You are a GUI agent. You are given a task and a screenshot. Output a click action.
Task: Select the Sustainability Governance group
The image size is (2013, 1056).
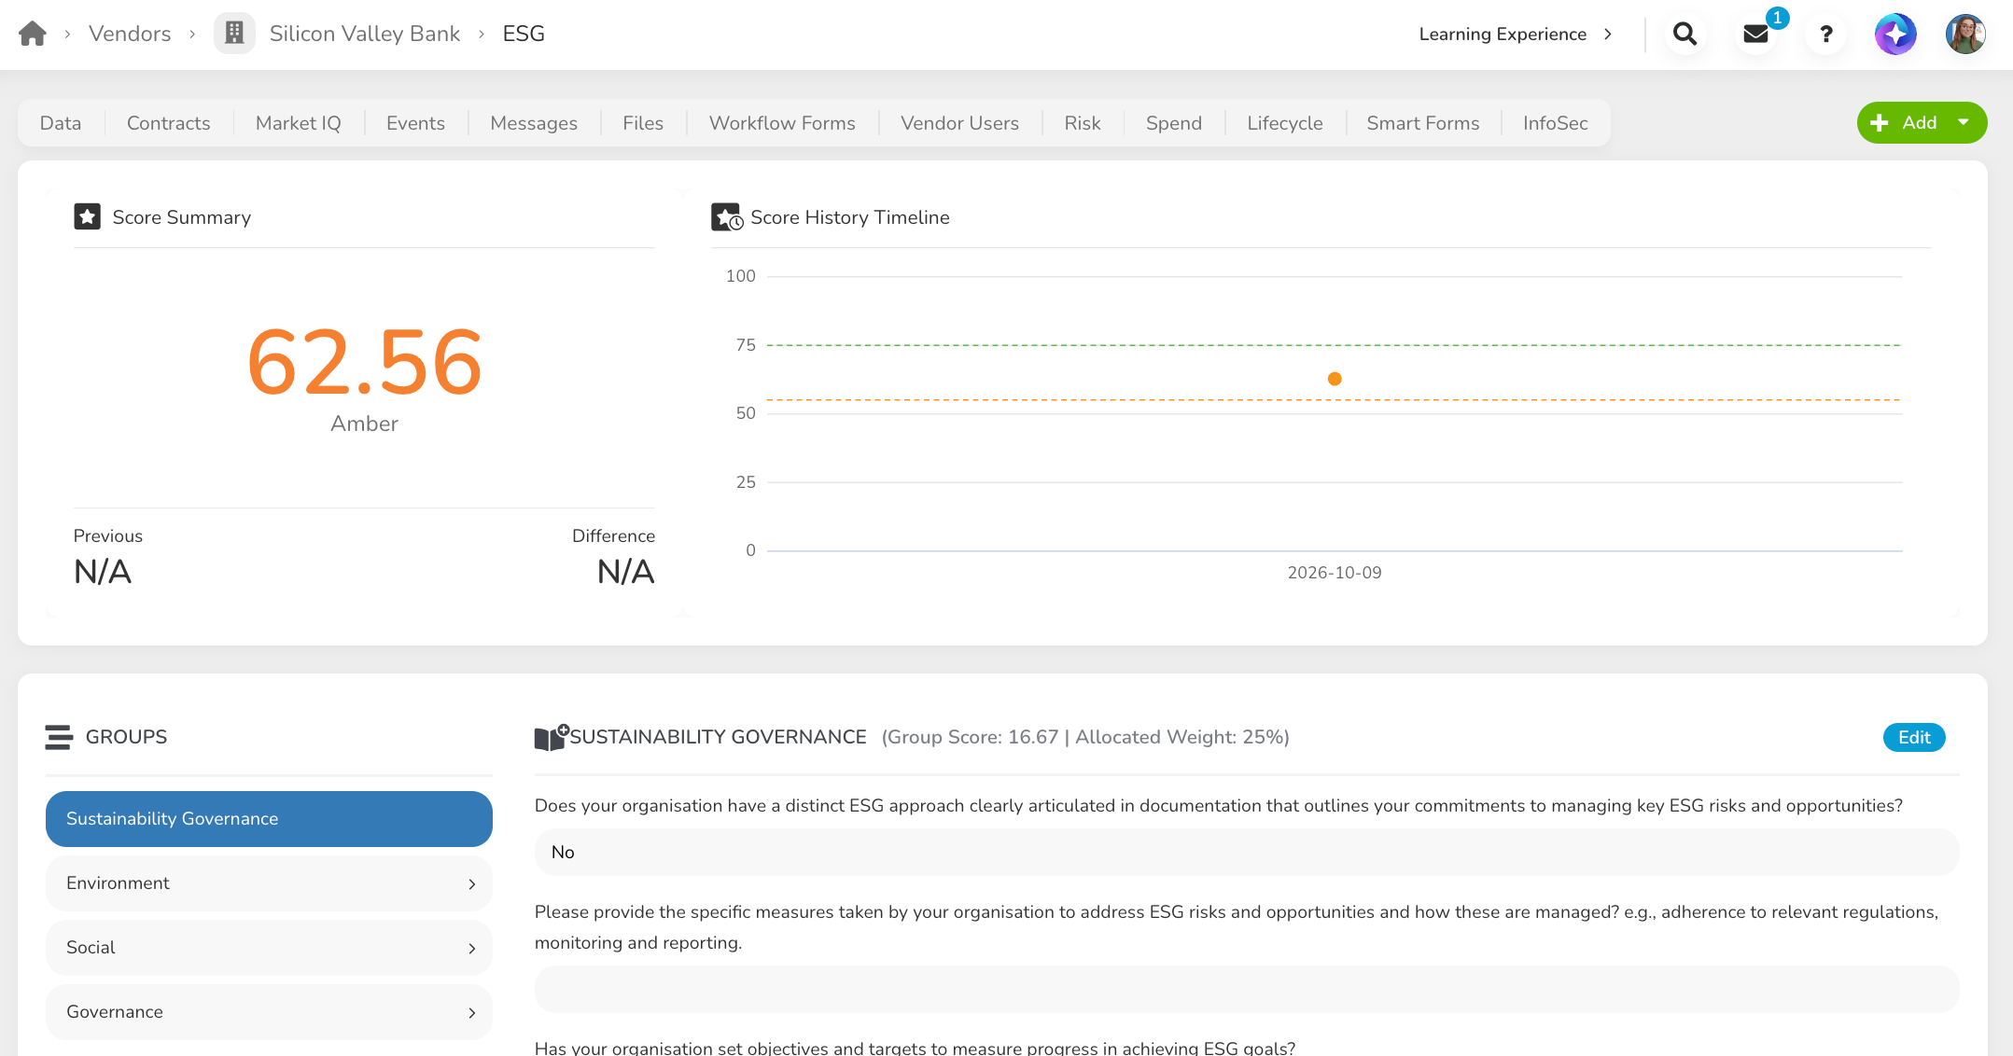[269, 819]
